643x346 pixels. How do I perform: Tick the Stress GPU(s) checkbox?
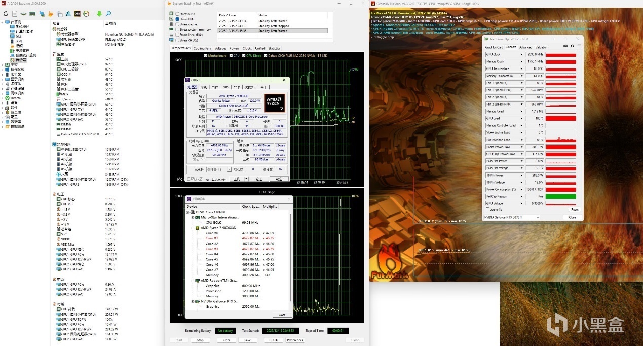point(176,40)
